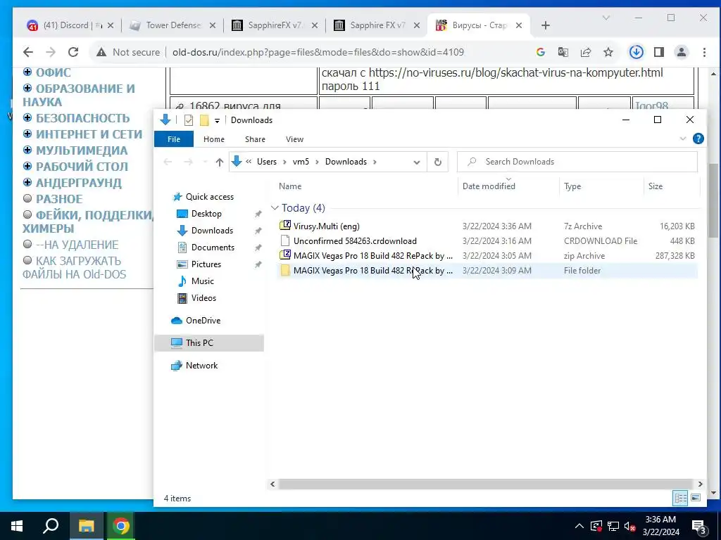721x540 pixels.
Task: Open Network in navigation pane
Action: point(201,366)
